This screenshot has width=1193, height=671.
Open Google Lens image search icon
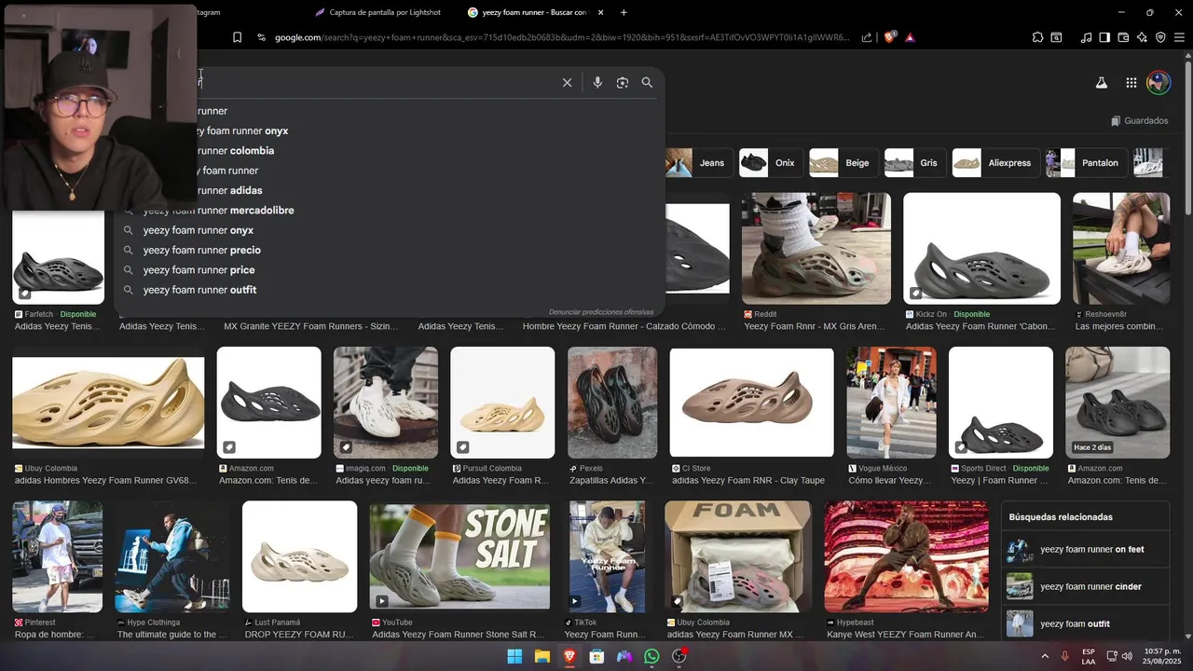click(623, 83)
